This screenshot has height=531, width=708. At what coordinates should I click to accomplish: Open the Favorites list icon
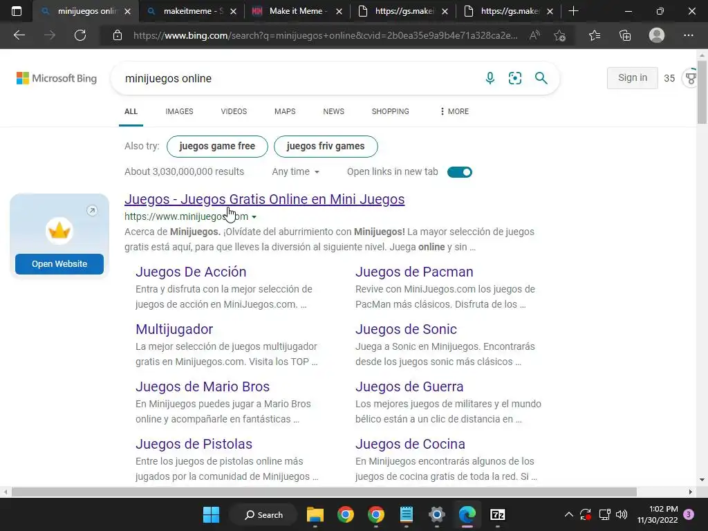click(595, 35)
